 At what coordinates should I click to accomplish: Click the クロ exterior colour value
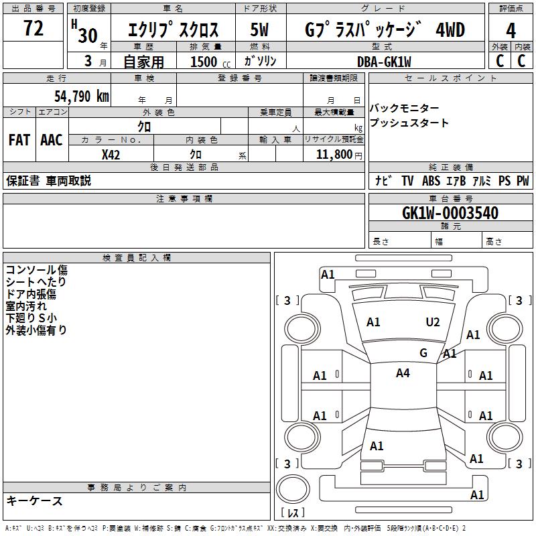point(144,127)
